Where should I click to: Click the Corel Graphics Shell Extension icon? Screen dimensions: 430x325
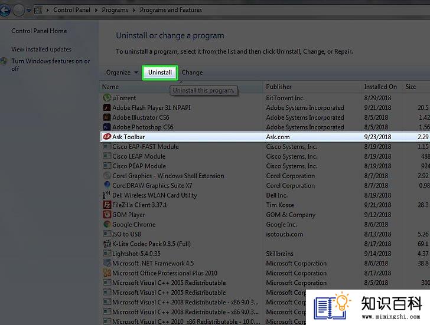click(107, 176)
